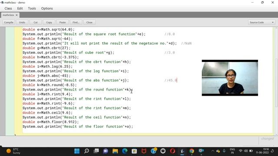Viewport: 278px width, 156px height.
Task: Click the line 'double k=Math.round(-8.5);'
Action: (50, 85)
